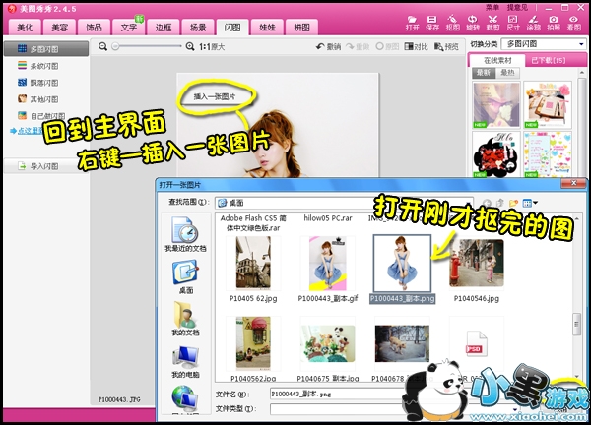The height and width of the screenshot is (425, 591).
Task: Open 我最近的文档 in dialog sidebar
Action: tap(184, 235)
